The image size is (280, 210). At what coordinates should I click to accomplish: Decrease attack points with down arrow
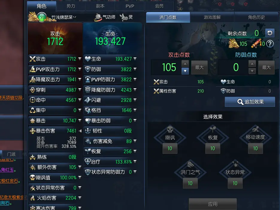(185, 71)
